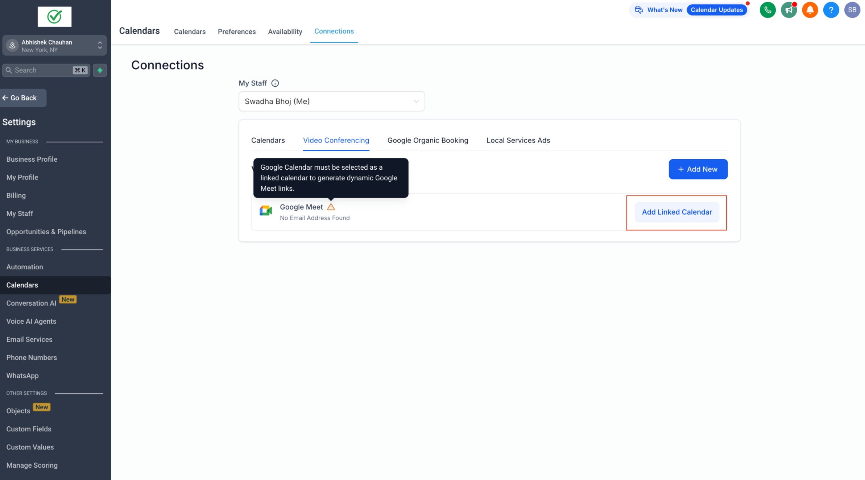This screenshot has height=480, width=865.
Task: Click the Add New button
Action: click(x=698, y=169)
